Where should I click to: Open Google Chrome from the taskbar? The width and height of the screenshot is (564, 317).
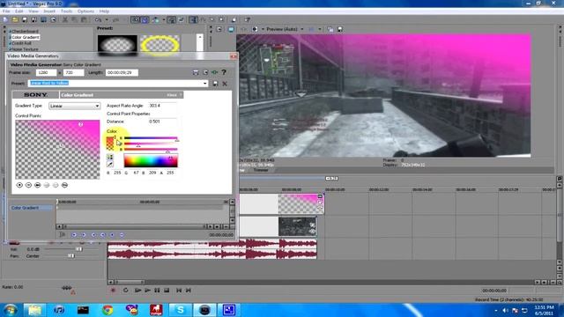pyautogui.click(x=108, y=309)
